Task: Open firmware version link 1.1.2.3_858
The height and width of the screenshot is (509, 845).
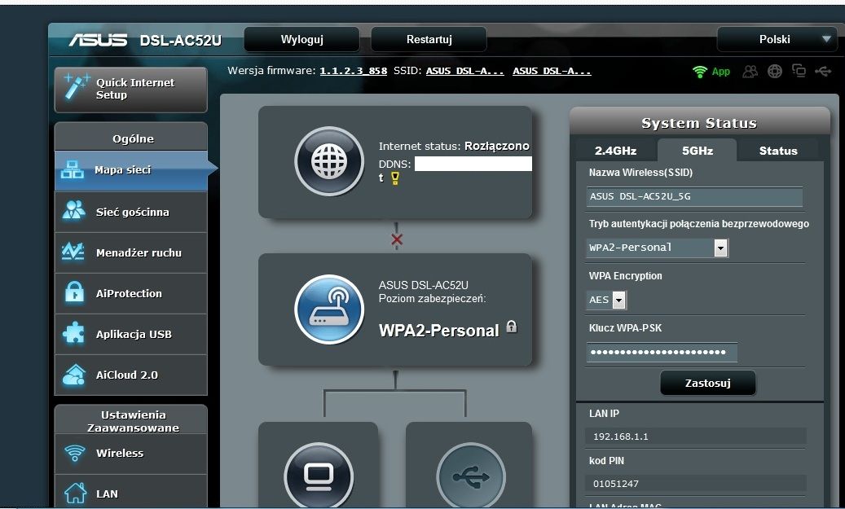Action: pos(354,71)
